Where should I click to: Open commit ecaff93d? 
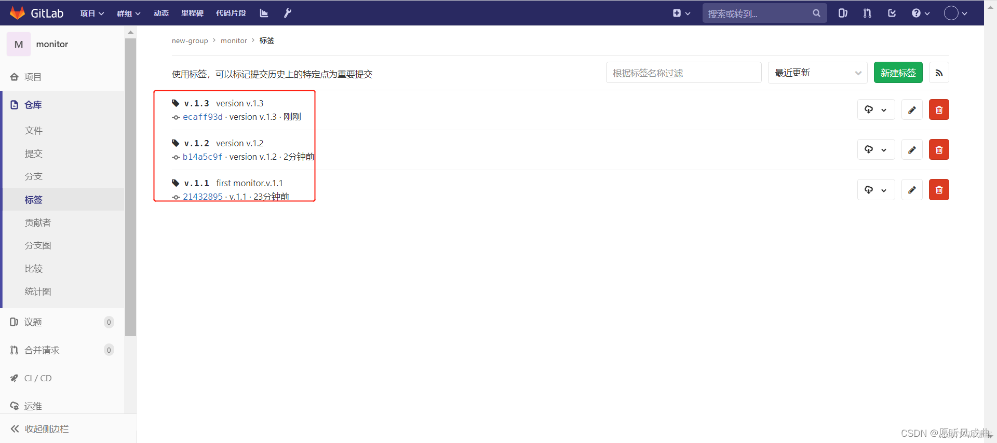(203, 117)
